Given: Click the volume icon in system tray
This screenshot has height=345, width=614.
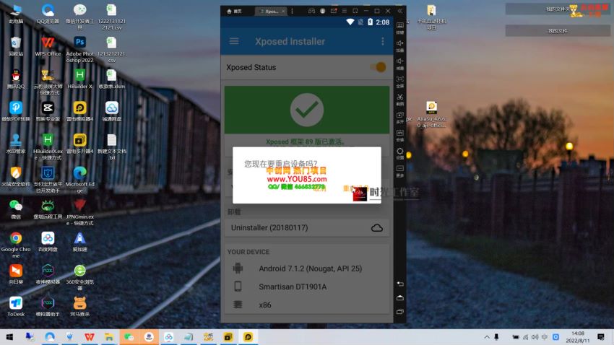Looking at the screenshot, I should pyautogui.click(x=535, y=337).
